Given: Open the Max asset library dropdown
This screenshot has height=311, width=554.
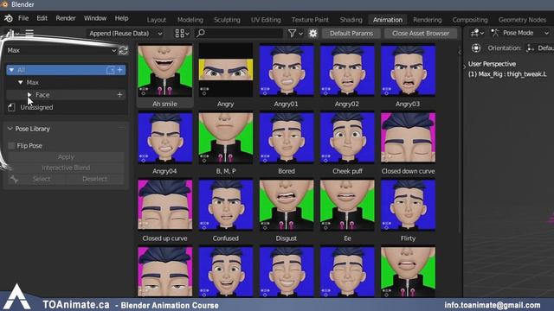Looking at the screenshot, I should [61, 50].
